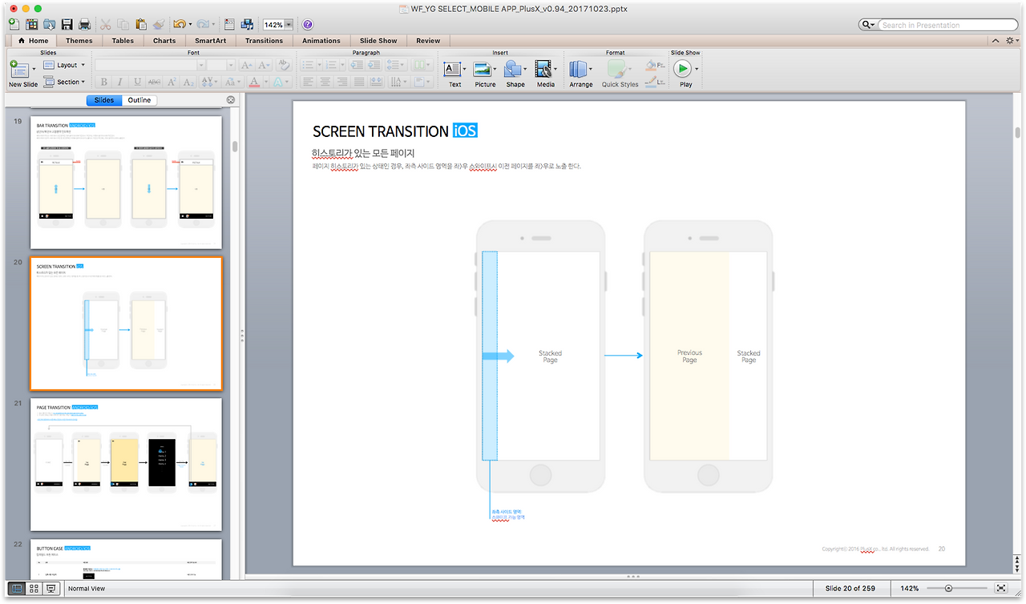
Task: Undo the last action
Action: [179, 25]
